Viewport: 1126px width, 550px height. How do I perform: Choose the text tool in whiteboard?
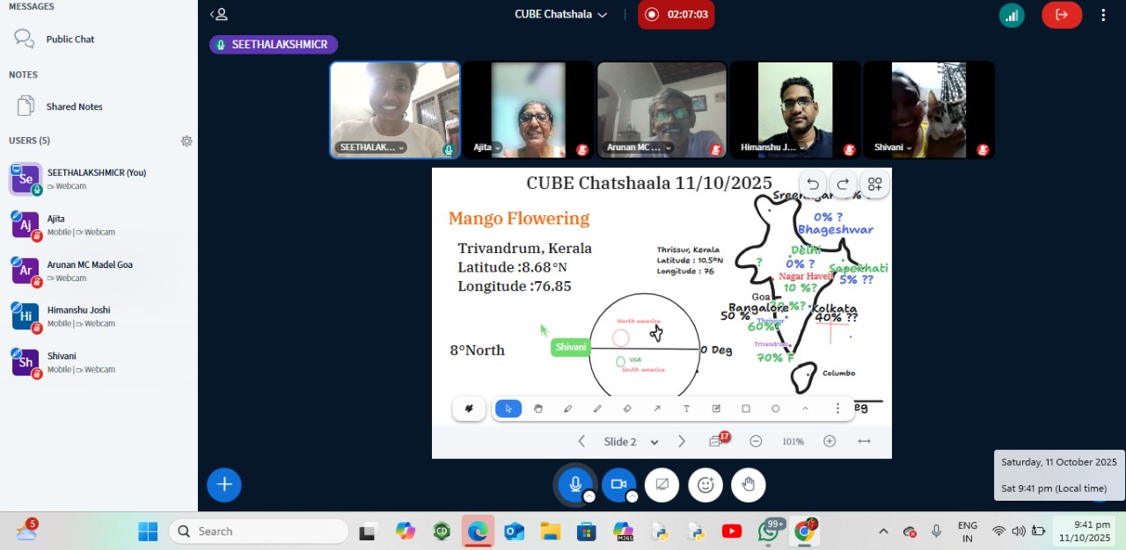[x=686, y=409]
